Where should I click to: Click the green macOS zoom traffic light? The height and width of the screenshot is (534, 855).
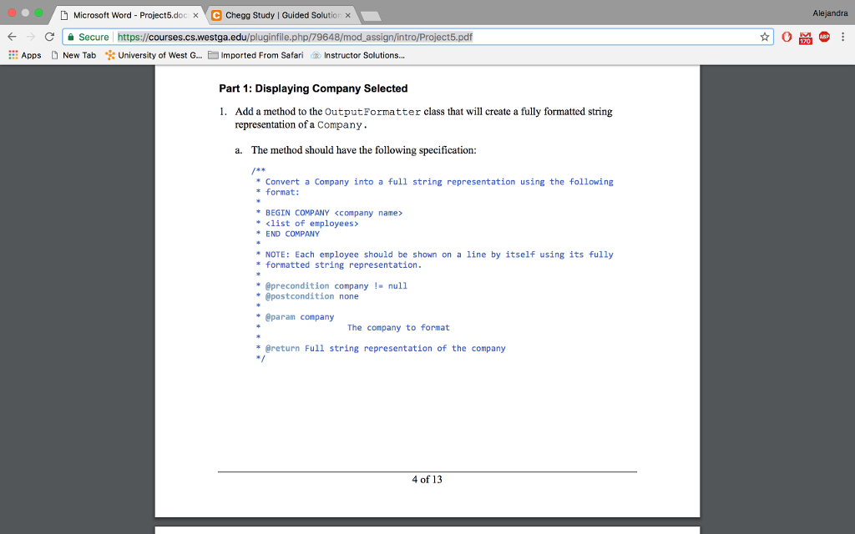pos(37,13)
